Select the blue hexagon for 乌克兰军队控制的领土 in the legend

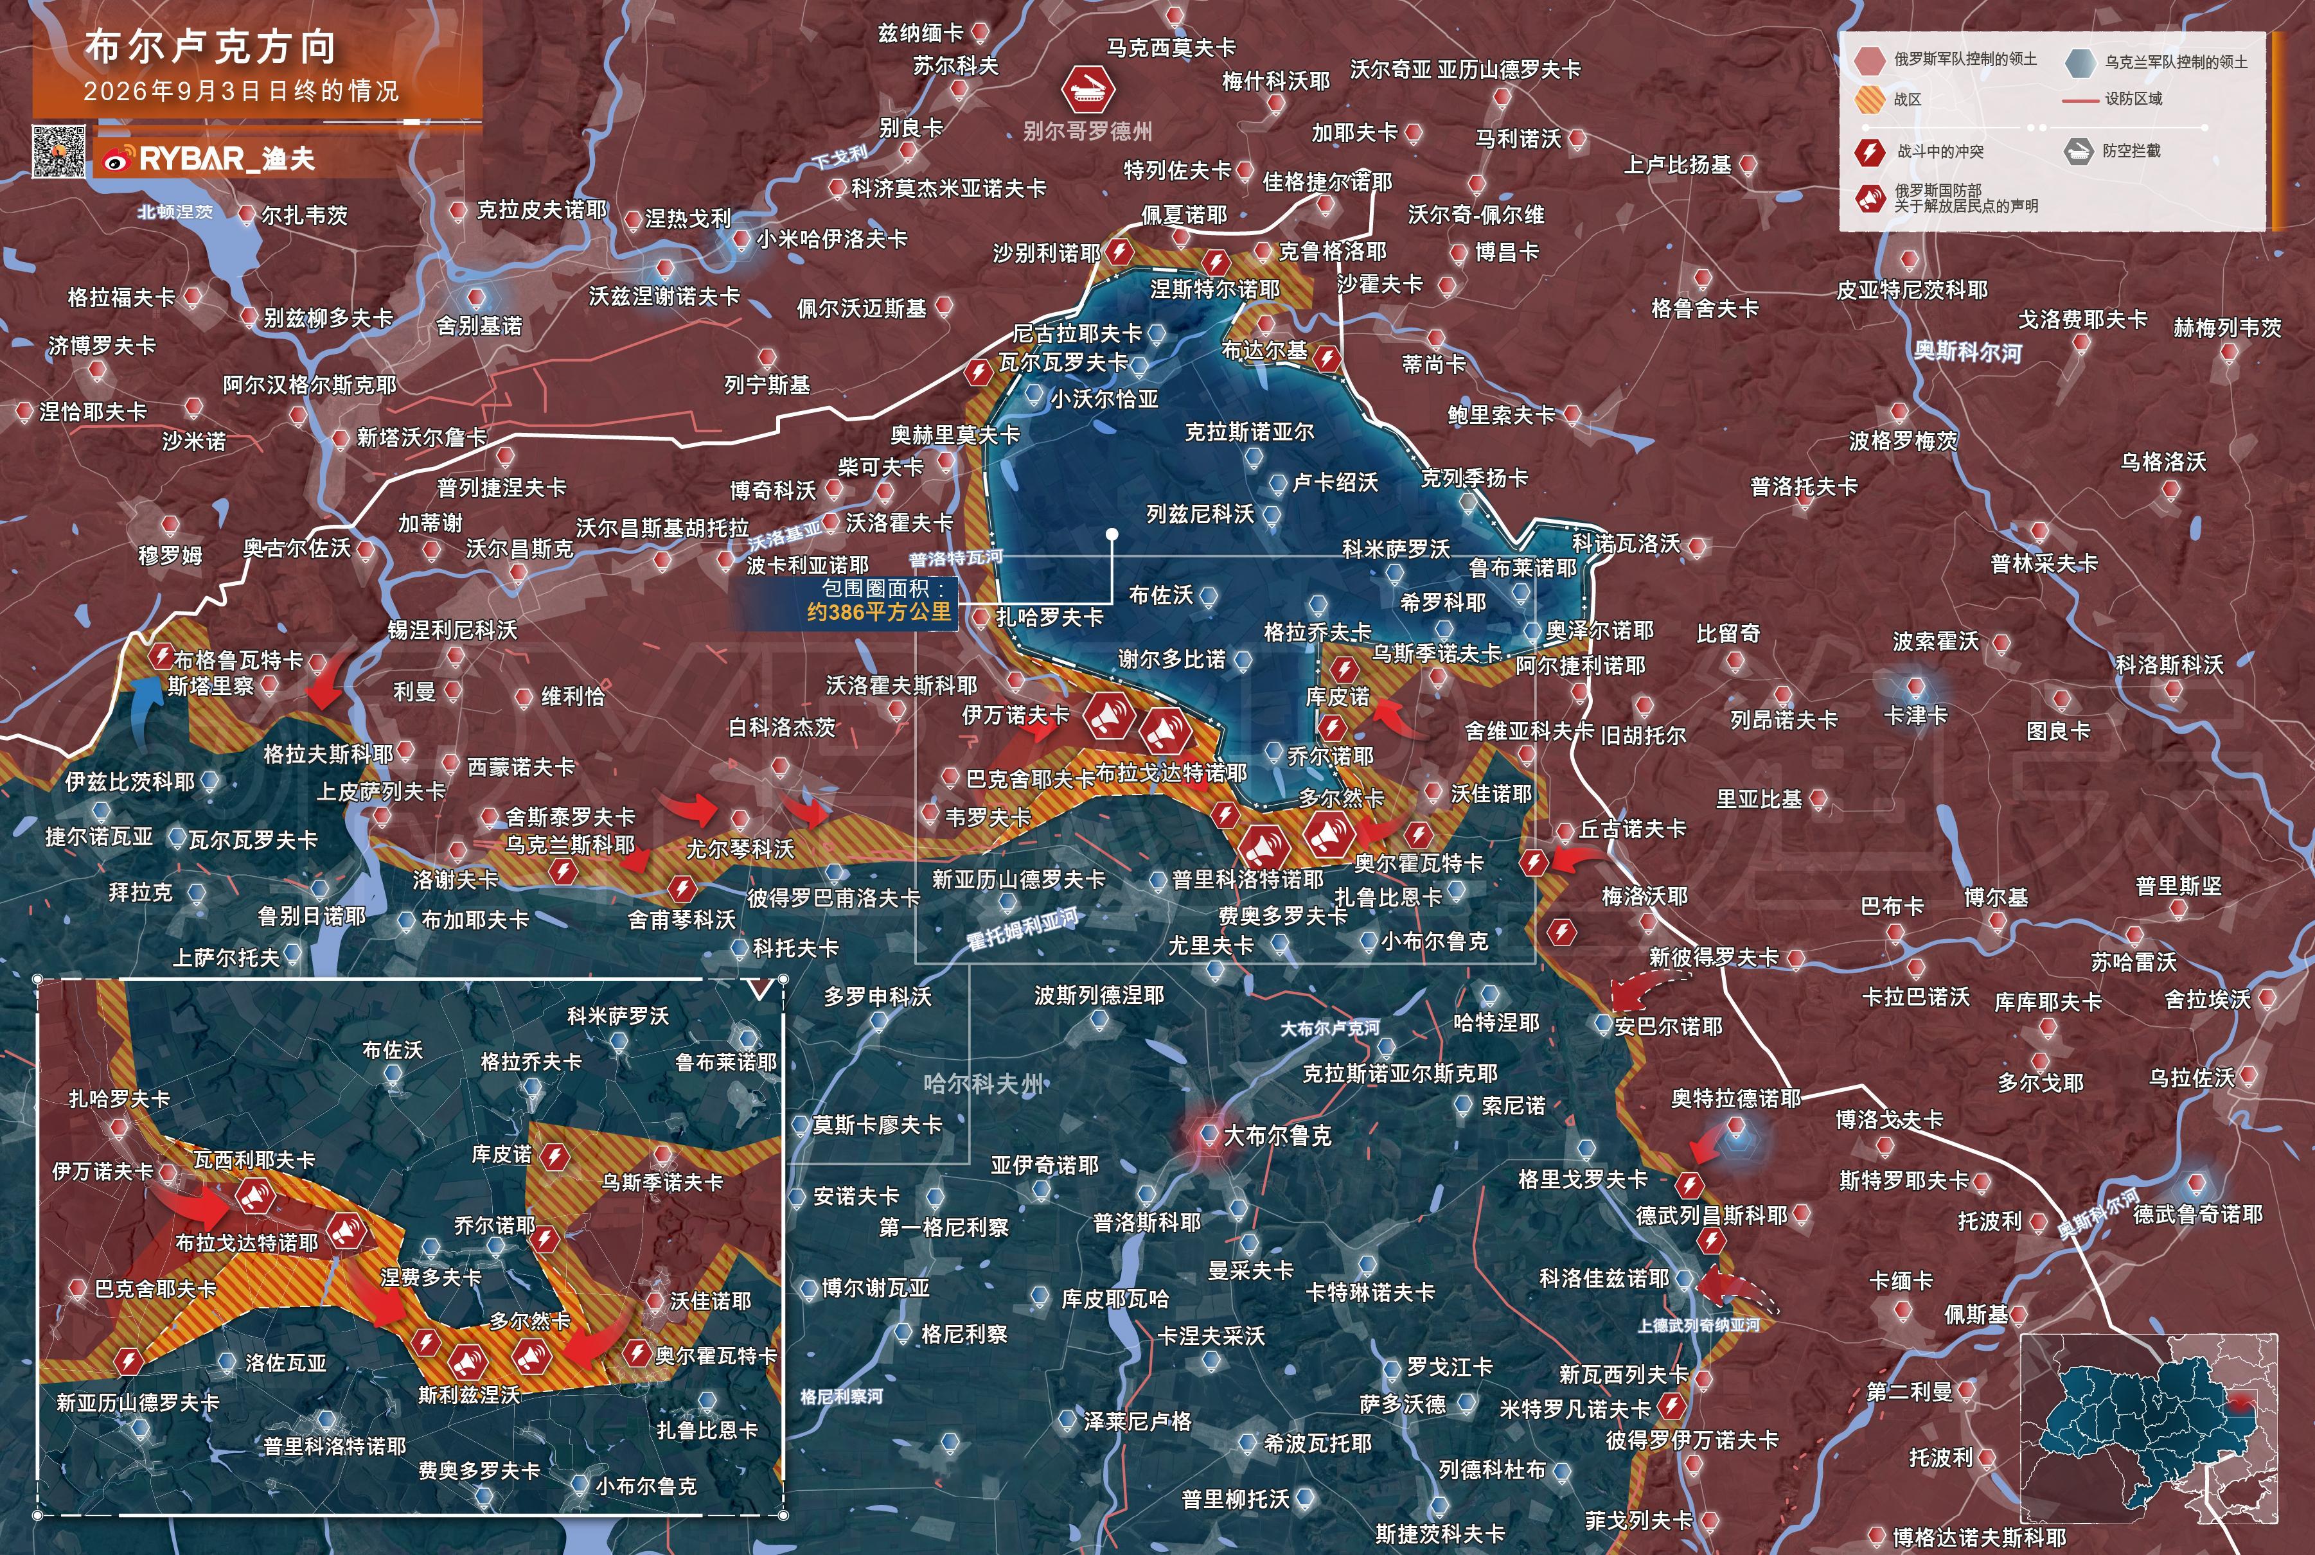[2080, 62]
